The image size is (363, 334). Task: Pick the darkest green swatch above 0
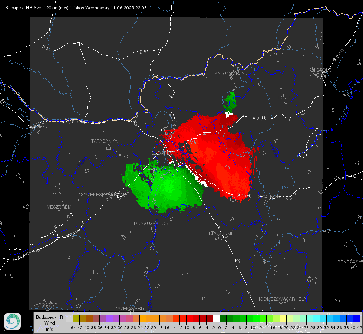(x=223, y=318)
